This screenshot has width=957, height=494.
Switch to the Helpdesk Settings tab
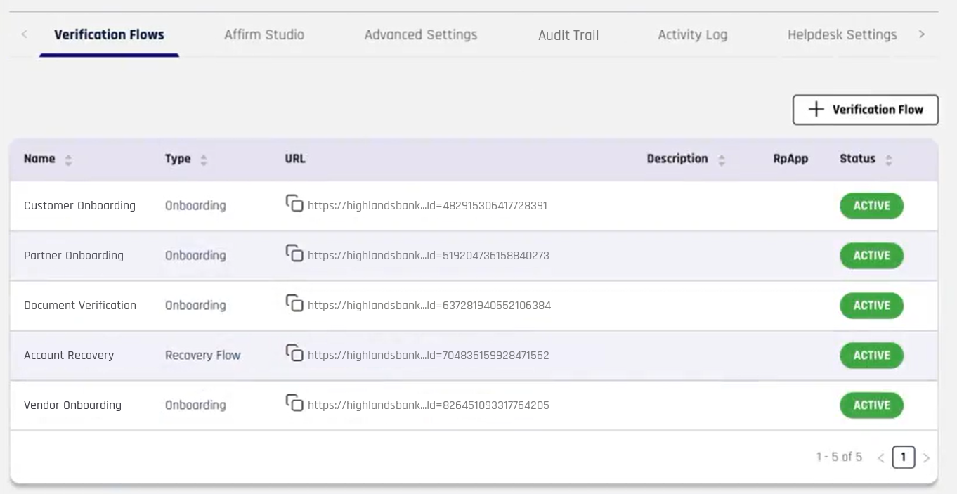[842, 34]
